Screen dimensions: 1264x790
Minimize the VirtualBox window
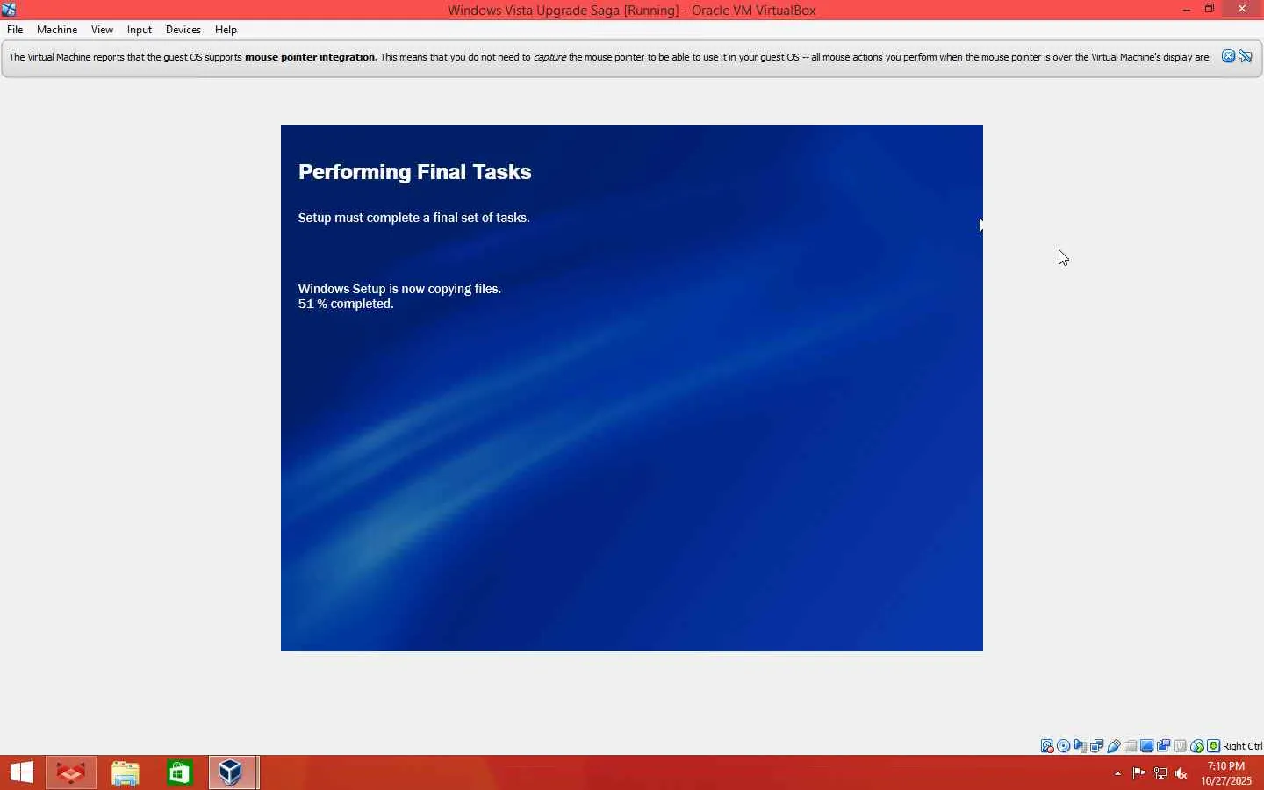(1187, 10)
